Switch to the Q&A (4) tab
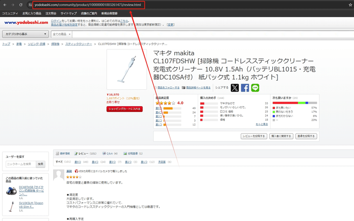354x221 pixels. pos(110,153)
